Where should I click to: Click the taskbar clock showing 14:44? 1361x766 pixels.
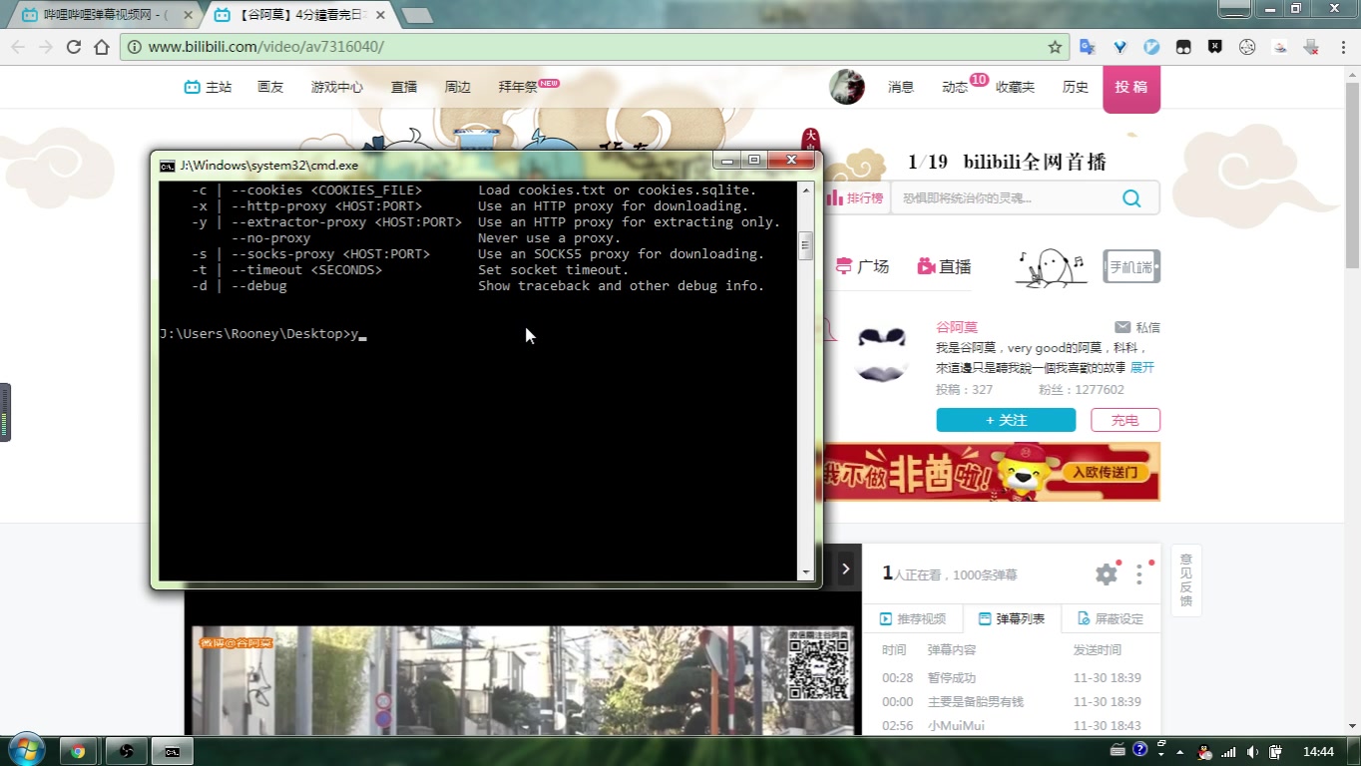pyautogui.click(x=1318, y=752)
